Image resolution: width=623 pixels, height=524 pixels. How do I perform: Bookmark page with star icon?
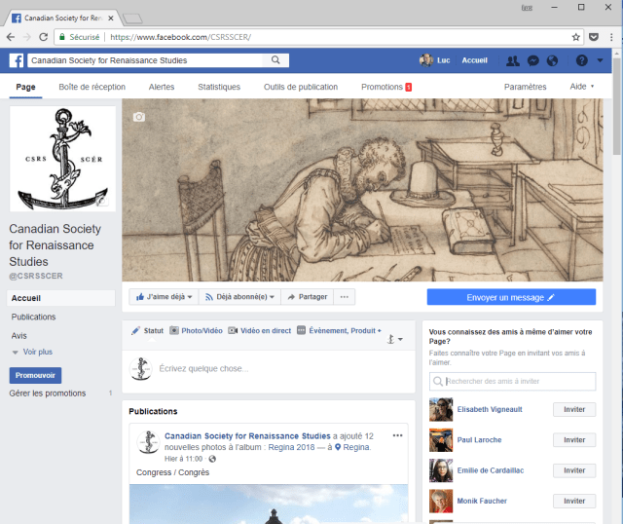(x=575, y=37)
